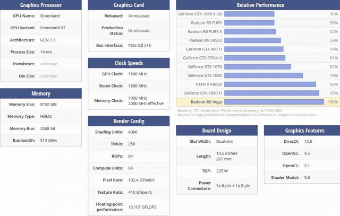The width and height of the screenshot is (340, 216).
Task: Select the '2048 bit' memory bus value
Action: (x=48, y=128)
